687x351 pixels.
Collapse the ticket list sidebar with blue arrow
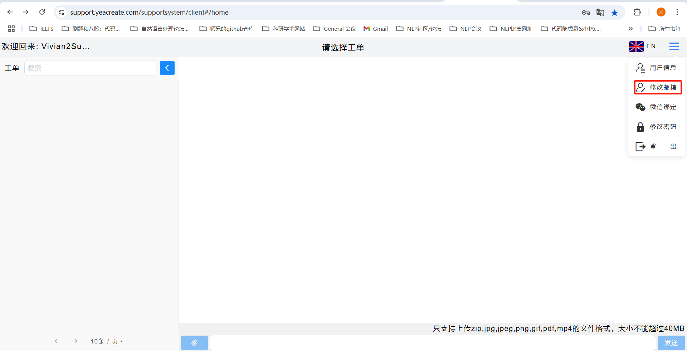tap(167, 68)
